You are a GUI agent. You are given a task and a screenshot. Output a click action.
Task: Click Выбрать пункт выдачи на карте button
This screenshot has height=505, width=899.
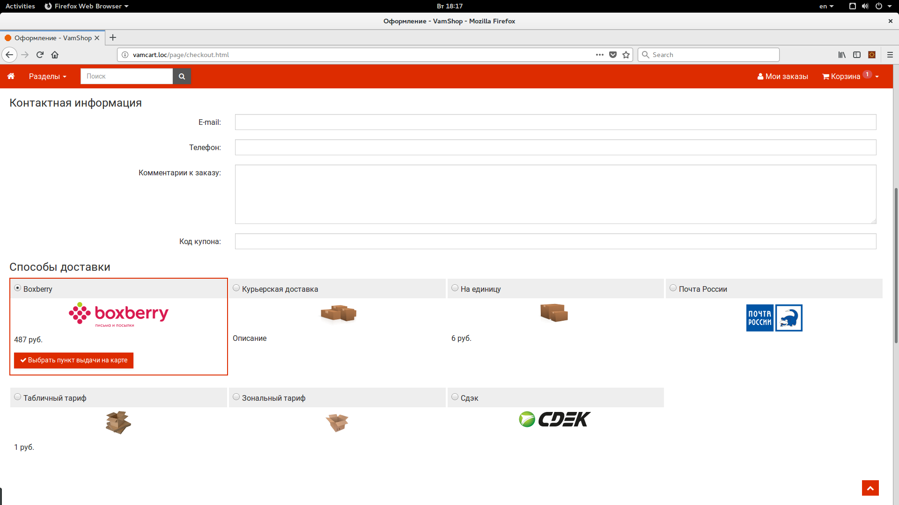click(74, 361)
